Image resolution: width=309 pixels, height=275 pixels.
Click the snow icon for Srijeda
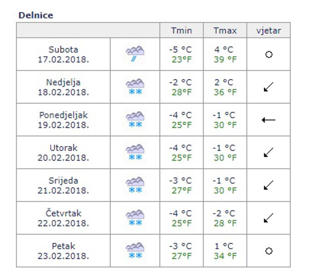(135, 185)
